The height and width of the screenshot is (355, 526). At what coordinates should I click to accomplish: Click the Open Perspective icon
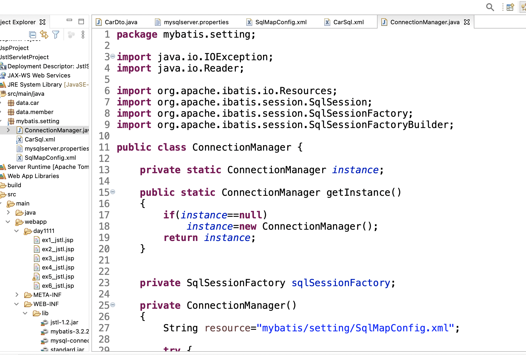[x=510, y=7]
